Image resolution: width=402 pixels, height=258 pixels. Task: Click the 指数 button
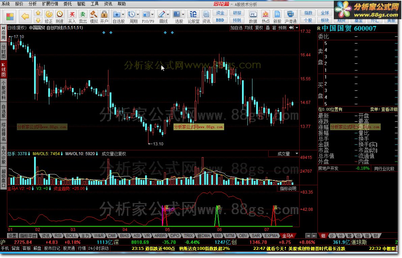coord(308,13)
